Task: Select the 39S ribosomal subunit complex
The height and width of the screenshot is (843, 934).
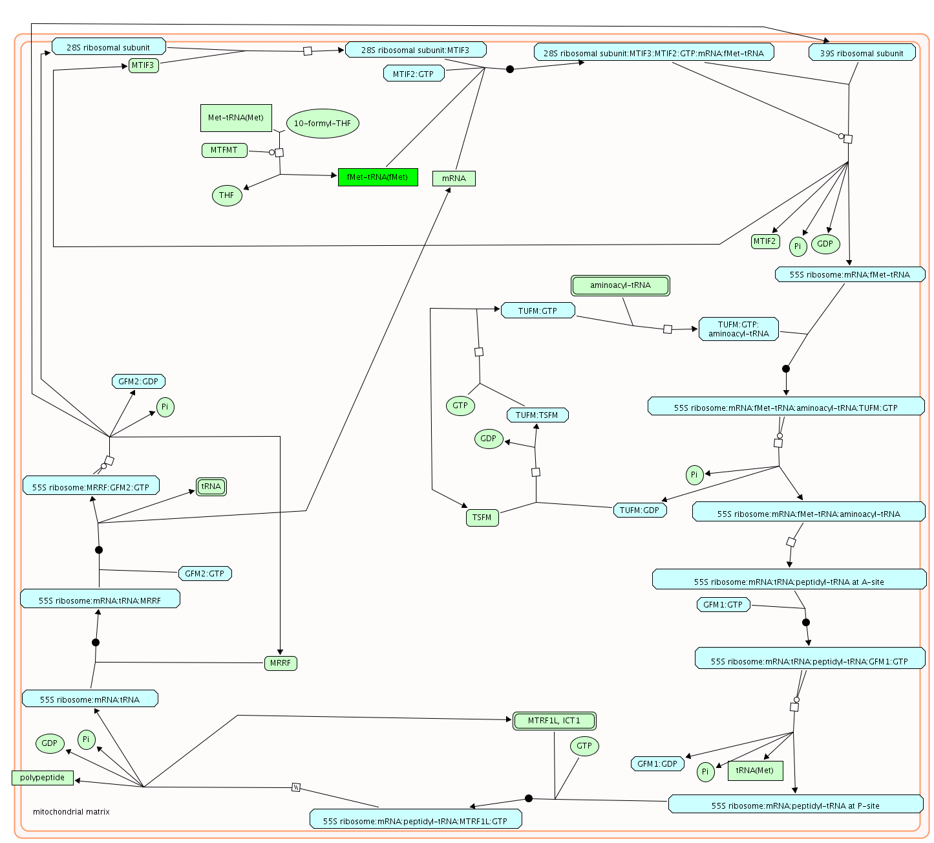Action: (x=862, y=53)
